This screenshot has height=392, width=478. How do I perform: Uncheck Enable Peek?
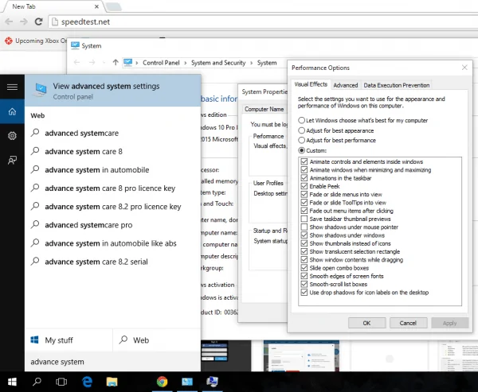[304, 186]
